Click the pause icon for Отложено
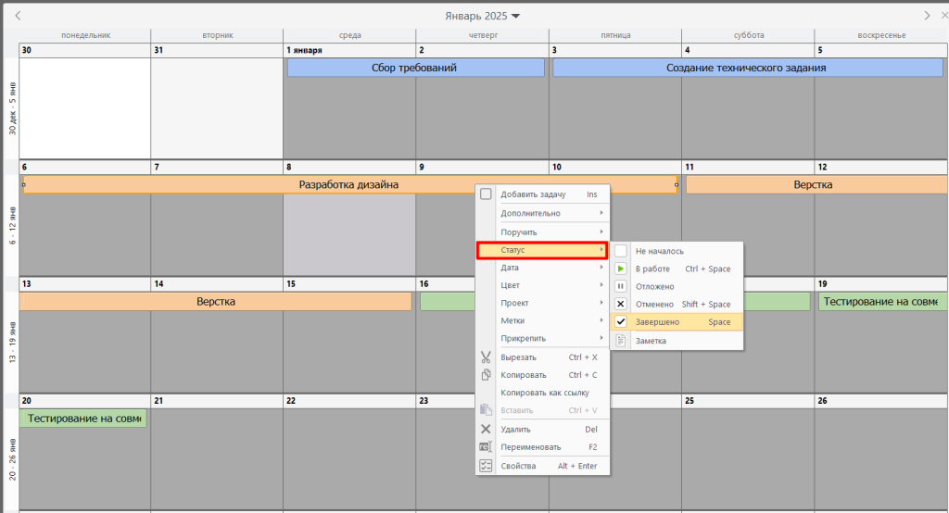 pyautogui.click(x=621, y=286)
